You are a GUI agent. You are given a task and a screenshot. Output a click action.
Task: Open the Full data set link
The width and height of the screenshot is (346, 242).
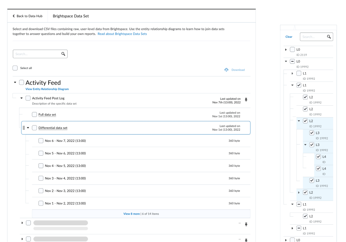[x=47, y=114]
